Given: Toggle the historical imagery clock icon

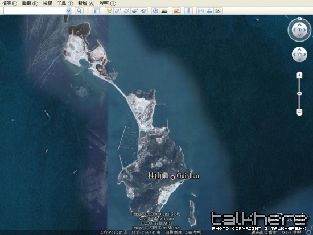Looking at the screenshot, I should (155, 11).
